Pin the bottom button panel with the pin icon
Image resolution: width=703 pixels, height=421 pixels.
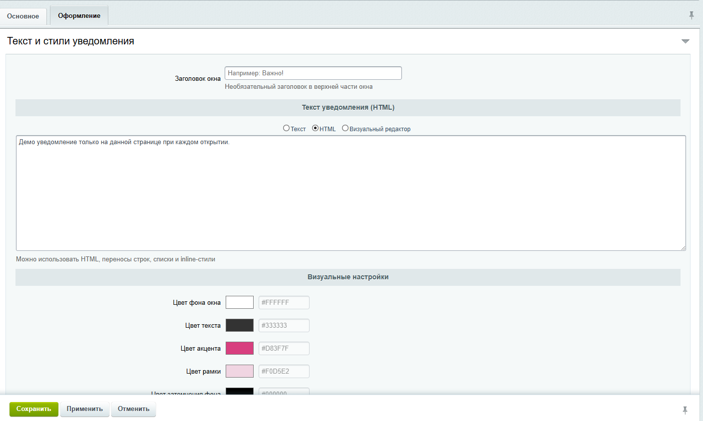pos(685,410)
